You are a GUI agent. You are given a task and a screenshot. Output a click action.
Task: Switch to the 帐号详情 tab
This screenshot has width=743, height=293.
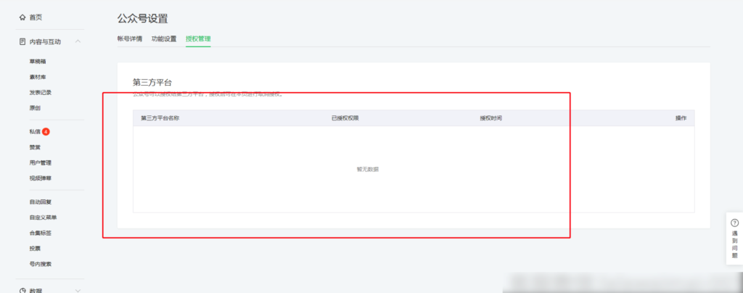click(129, 38)
